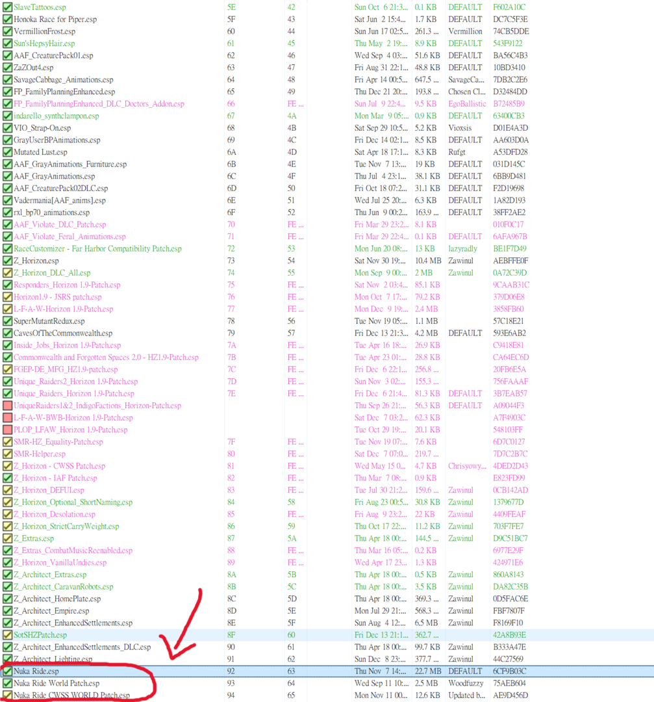The width and height of the screenshot is (654, 702).
Task: Toggle the AAF_CreaturePack01.esp checkbox
Action: click(7, 55)
